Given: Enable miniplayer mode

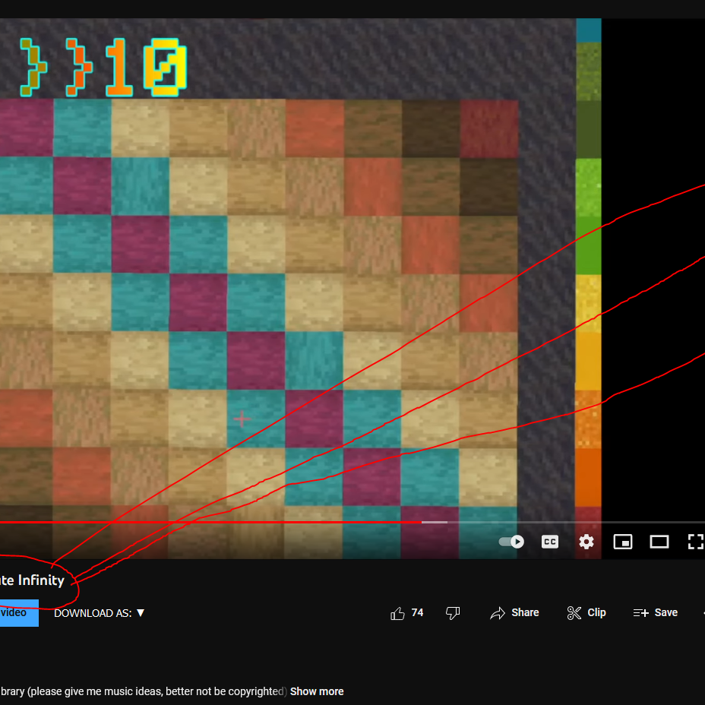Looking at the screenshot, I should [x=623, y=542].
